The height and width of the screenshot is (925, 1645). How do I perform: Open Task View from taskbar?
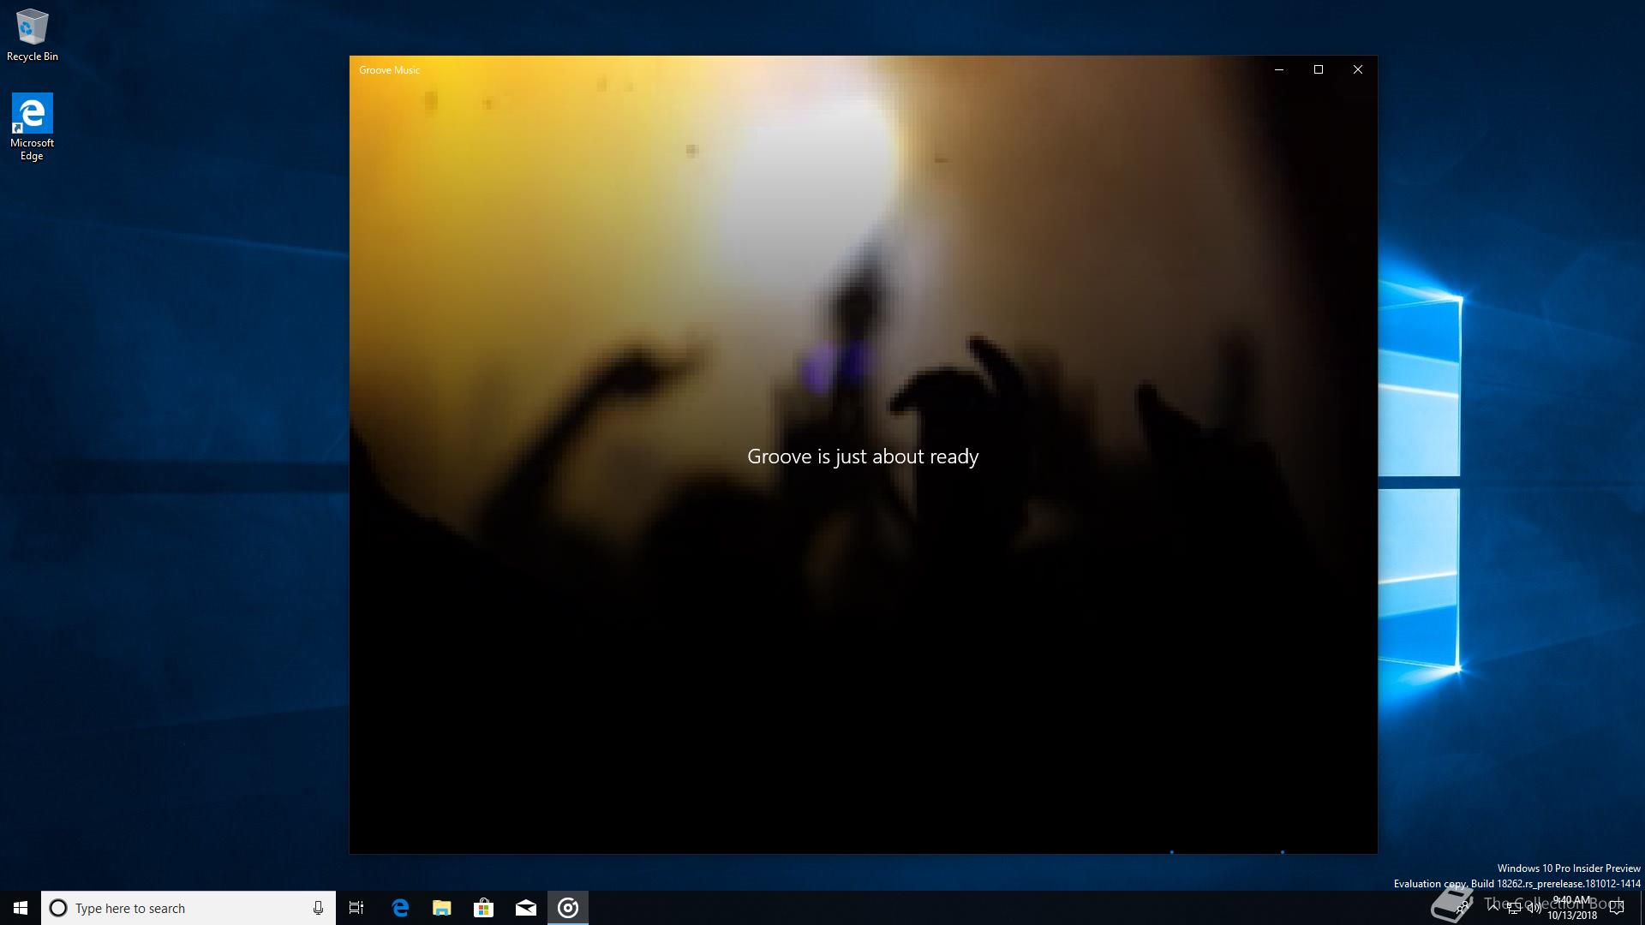356,908
